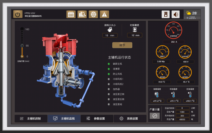Open the warning alarm triangle icon
Viewport: 212px width, 133px height.
(104, 14)
